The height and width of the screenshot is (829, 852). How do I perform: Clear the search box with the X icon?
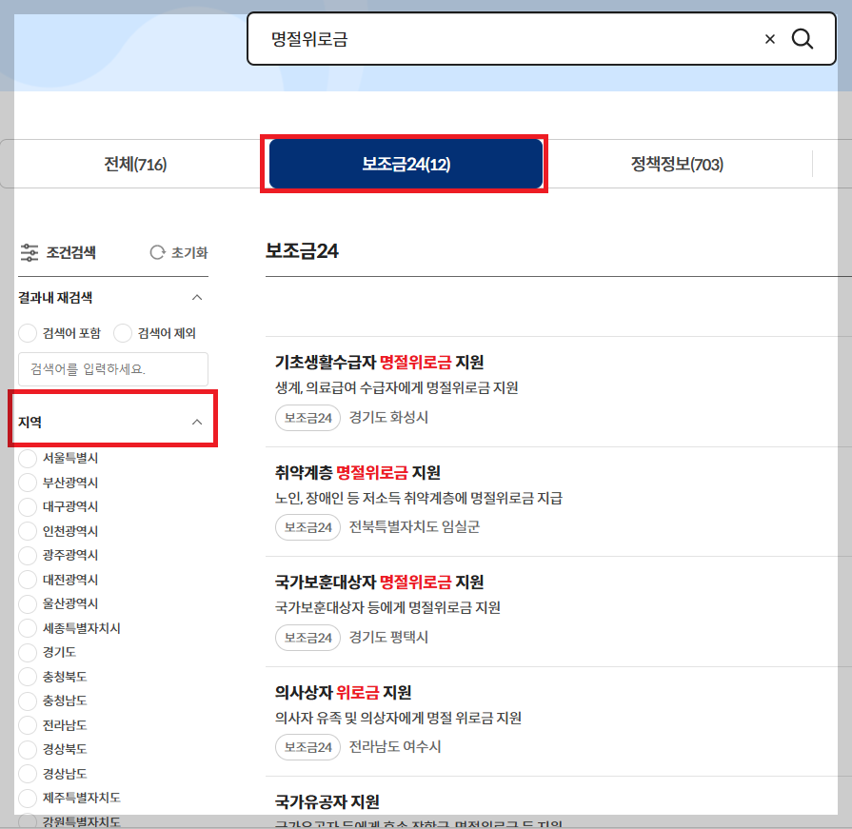coord(769,39)
